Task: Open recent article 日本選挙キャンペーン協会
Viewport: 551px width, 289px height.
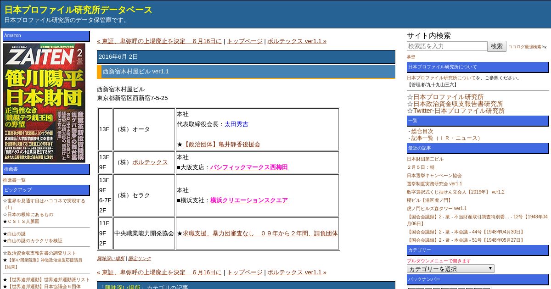Action: (x=434, y=176)
